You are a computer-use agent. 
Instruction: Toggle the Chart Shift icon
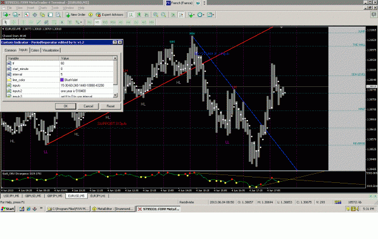pos(181,14)
